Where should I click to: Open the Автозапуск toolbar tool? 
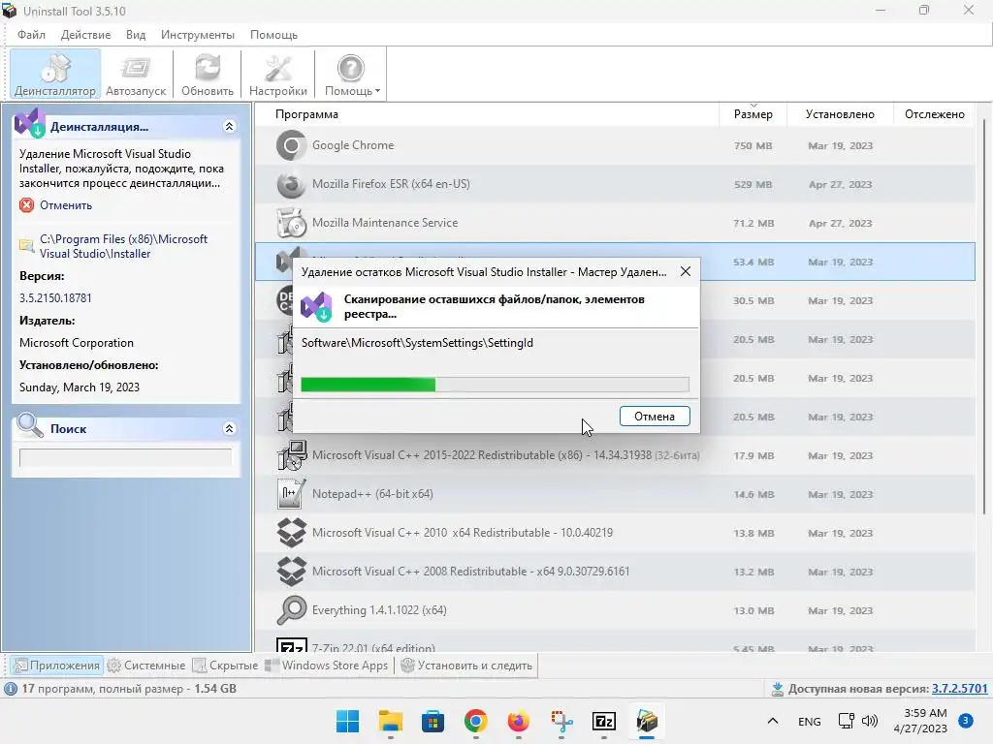coord(136,74)
